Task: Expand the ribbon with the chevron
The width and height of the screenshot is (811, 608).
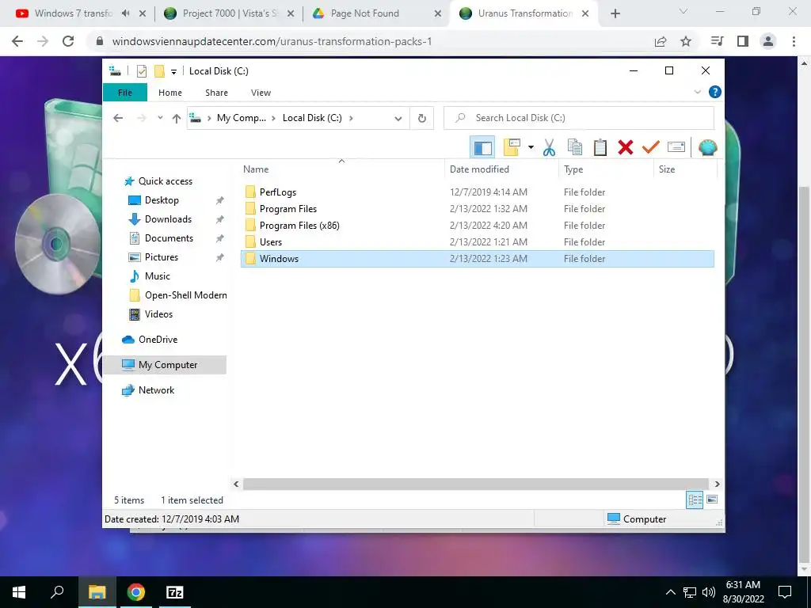Action: click(x=697, y=92)
